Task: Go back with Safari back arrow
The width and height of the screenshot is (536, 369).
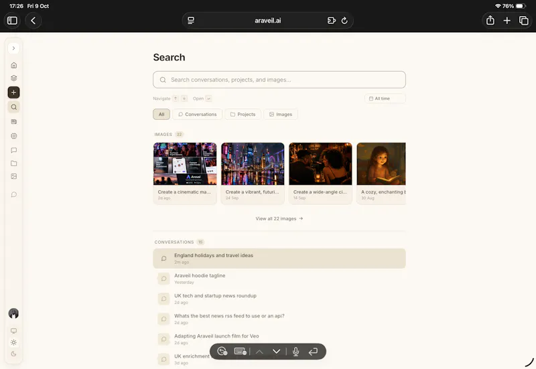Action: [33, 21]
